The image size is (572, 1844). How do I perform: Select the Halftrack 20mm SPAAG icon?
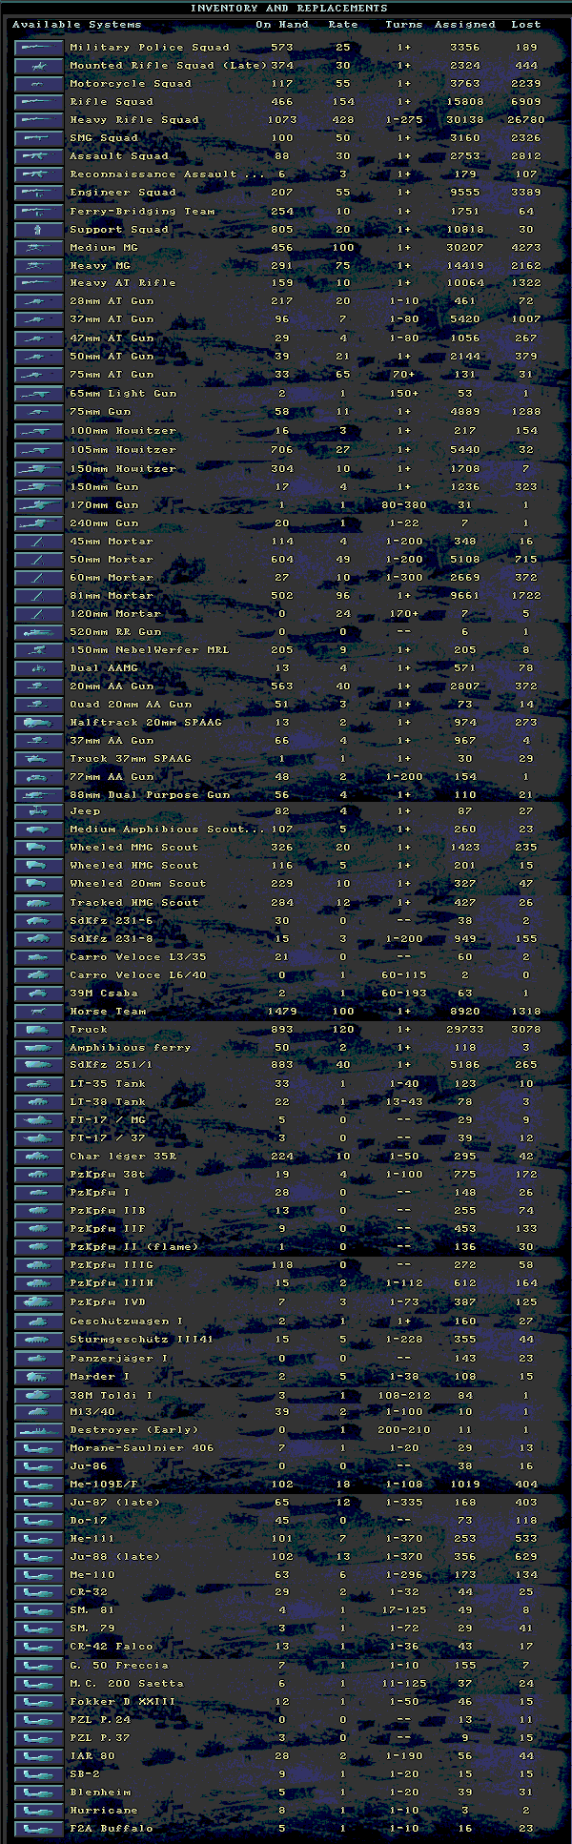[x=39, y=722]
